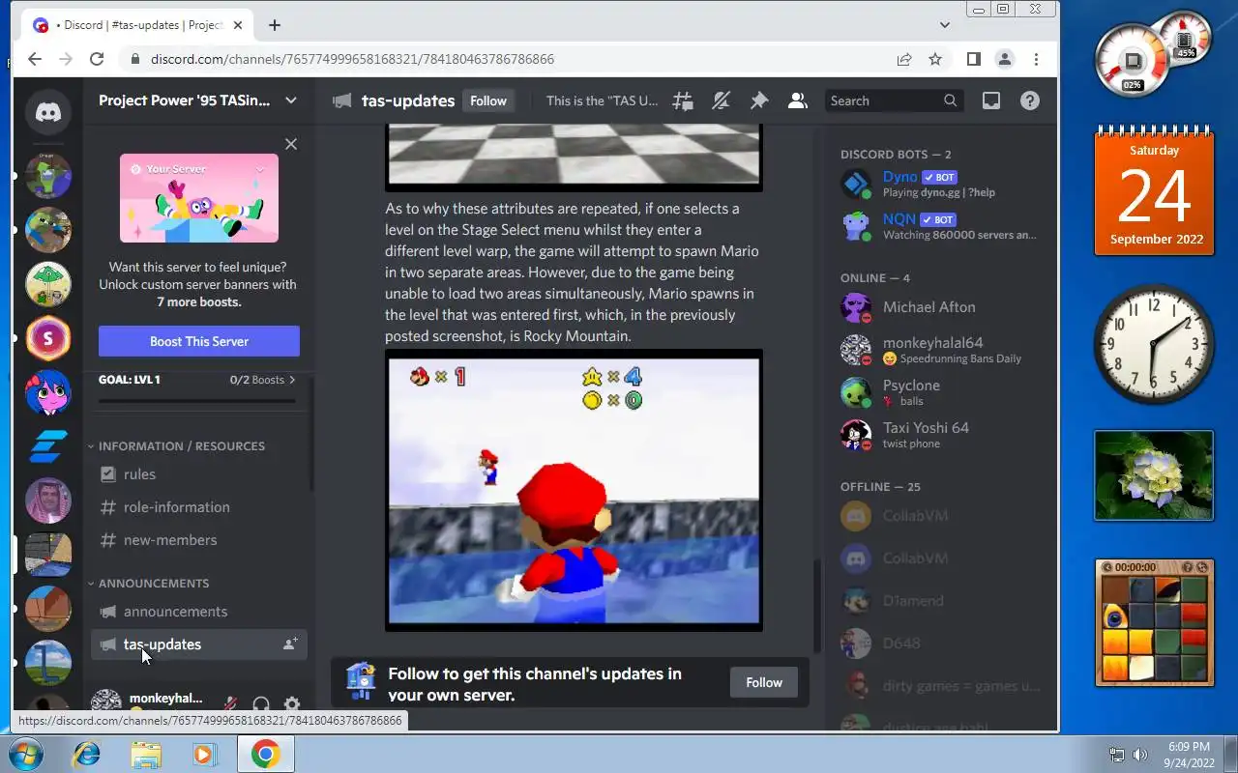Open user settings gear icon

point(291,705)
